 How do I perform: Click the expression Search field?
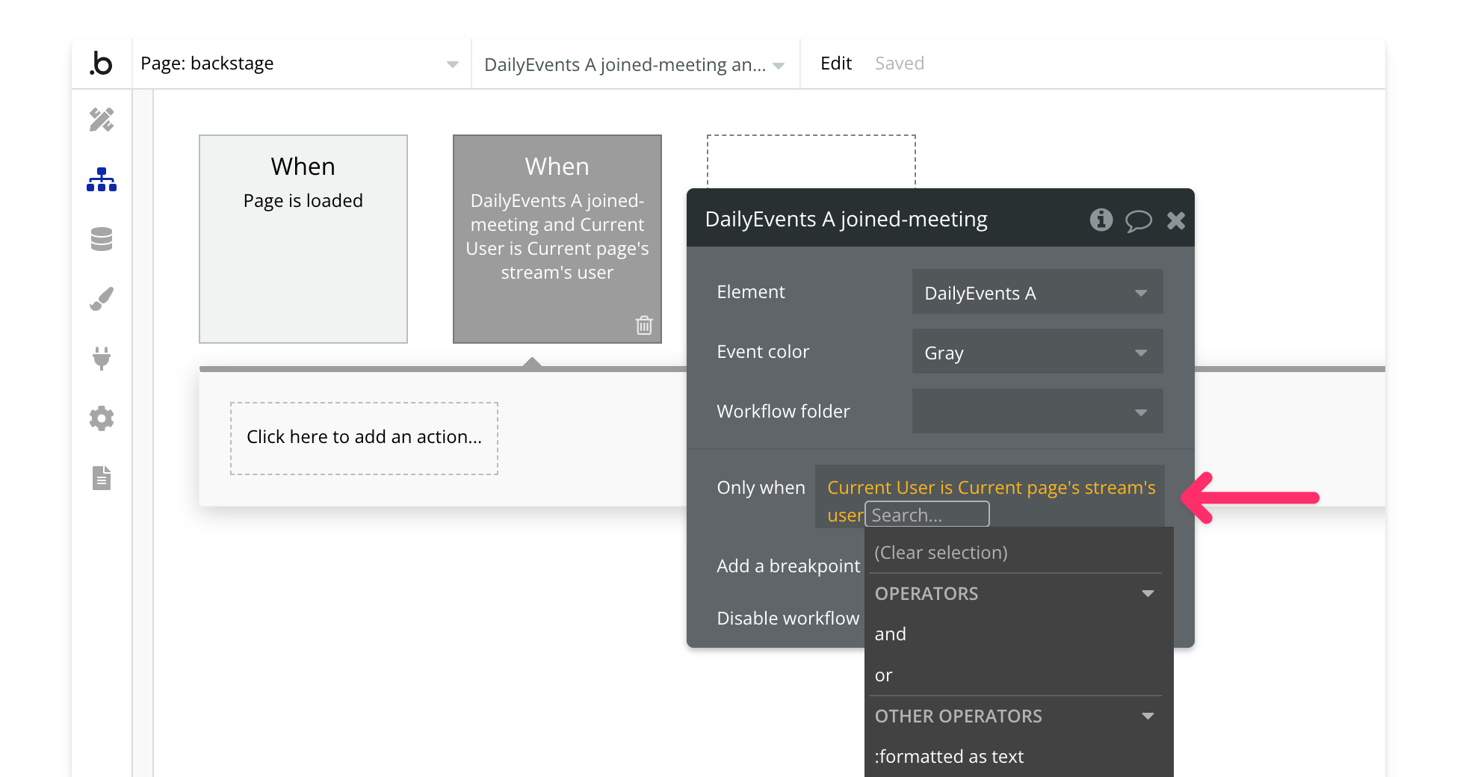(x=927, y=515)
